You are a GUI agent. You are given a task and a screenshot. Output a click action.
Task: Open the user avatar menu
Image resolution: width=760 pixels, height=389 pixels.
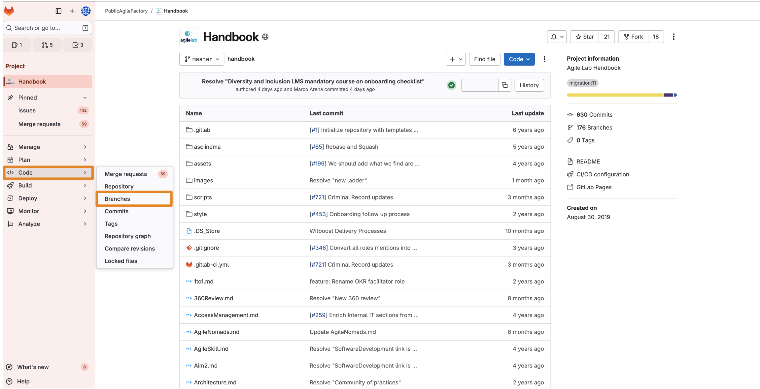pyautogui.click(x=86, y=11)
